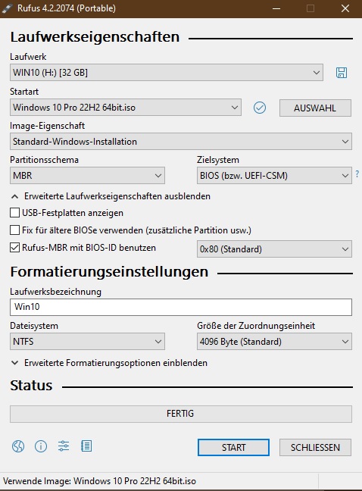Screen dimensions: 362x491
Task: Enable Fix für ältere BIOSe verwenden
Action: (x=14, y=230)
